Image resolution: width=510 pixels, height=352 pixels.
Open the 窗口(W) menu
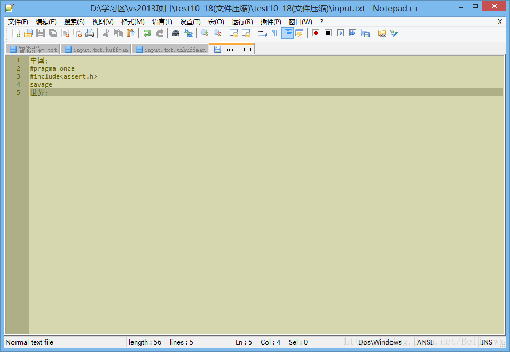click(x=300, y=22)
